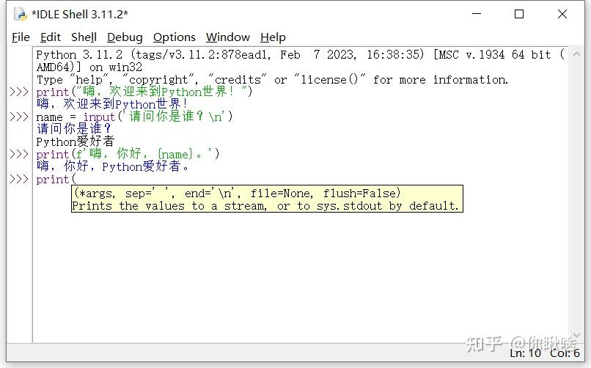Open the Window menu

(x=227, y=37)
